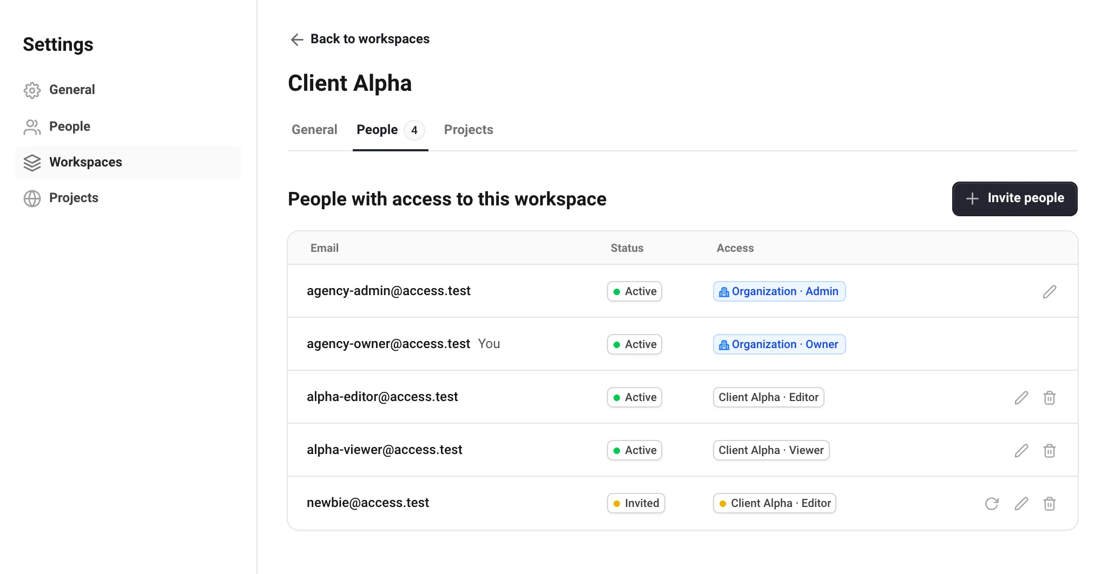Select the People tab with count 4
The height and width of the screenshot is (574, 1108).
pyautogui.click(x=390, y=130)
